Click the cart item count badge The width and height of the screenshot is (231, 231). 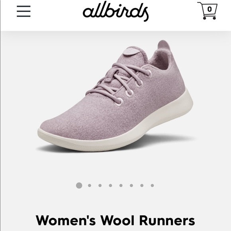pos(209,9)
